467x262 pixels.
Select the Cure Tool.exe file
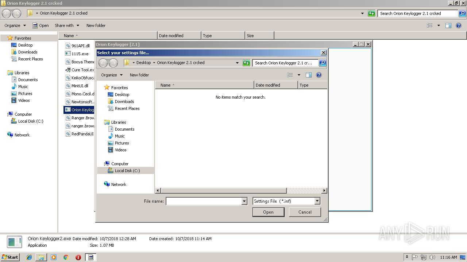80,70
